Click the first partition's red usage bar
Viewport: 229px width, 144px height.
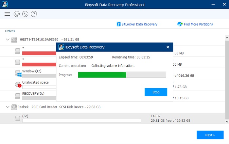[39, 53]
